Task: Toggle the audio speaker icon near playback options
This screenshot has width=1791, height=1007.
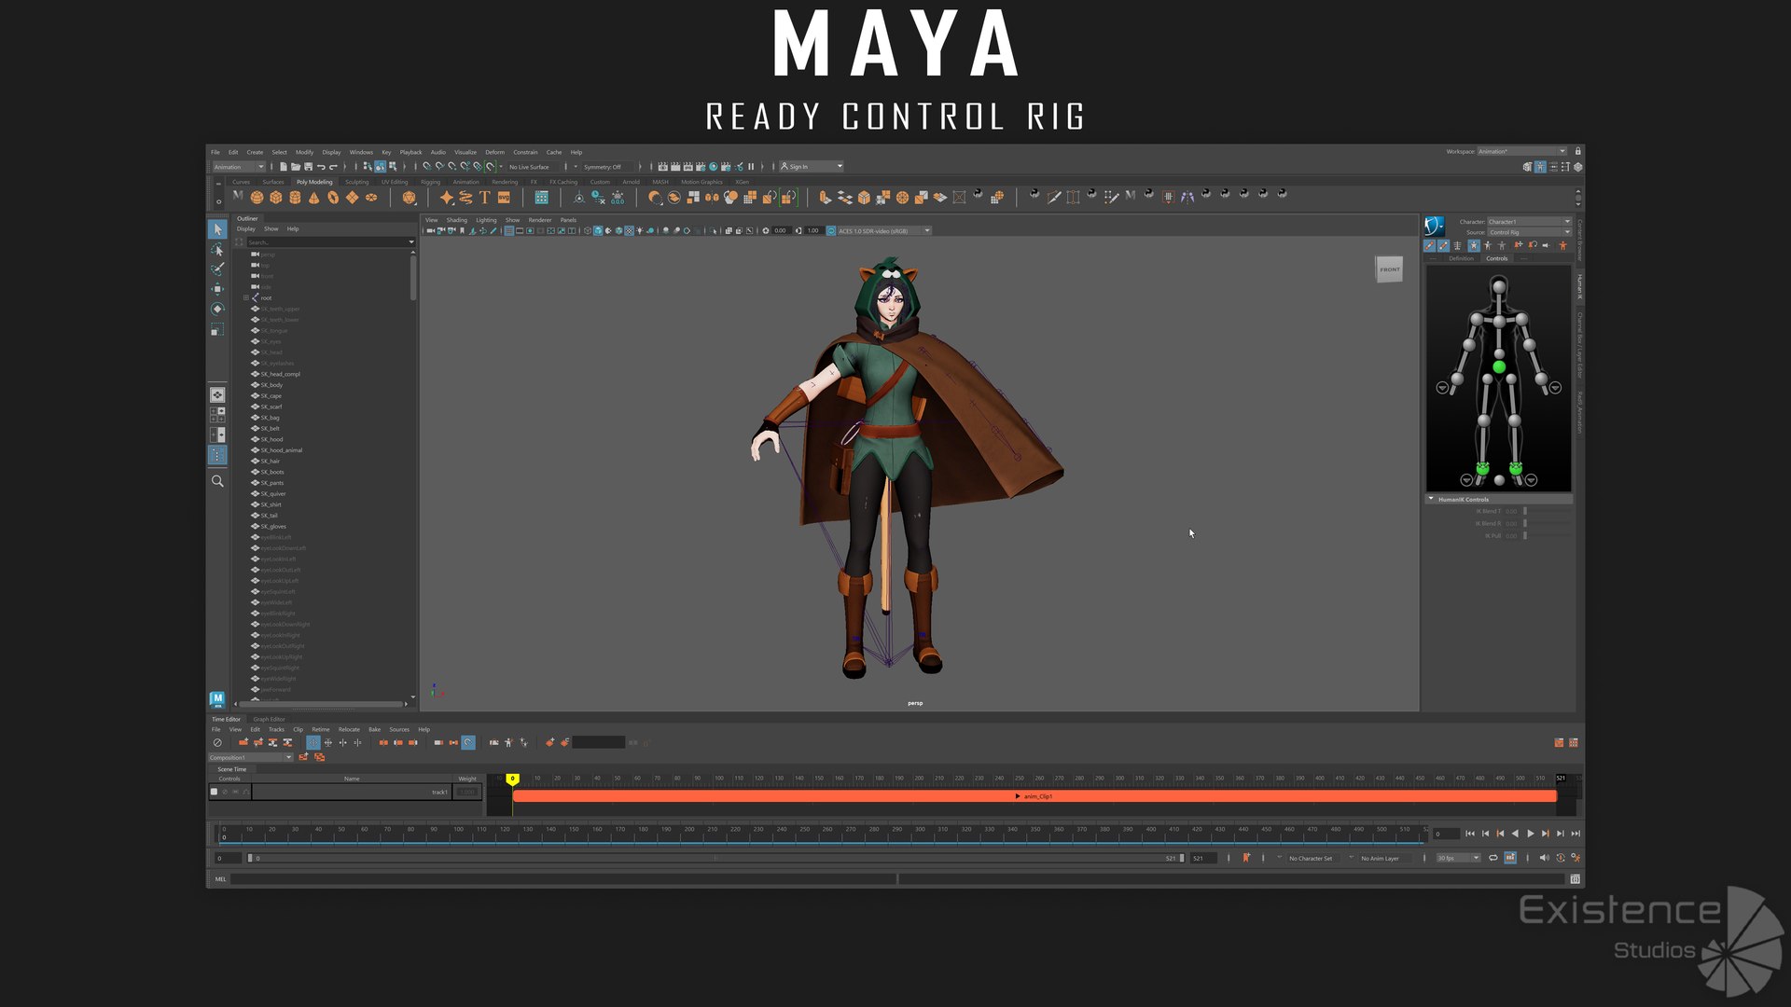Action: tap(1543, 858)
